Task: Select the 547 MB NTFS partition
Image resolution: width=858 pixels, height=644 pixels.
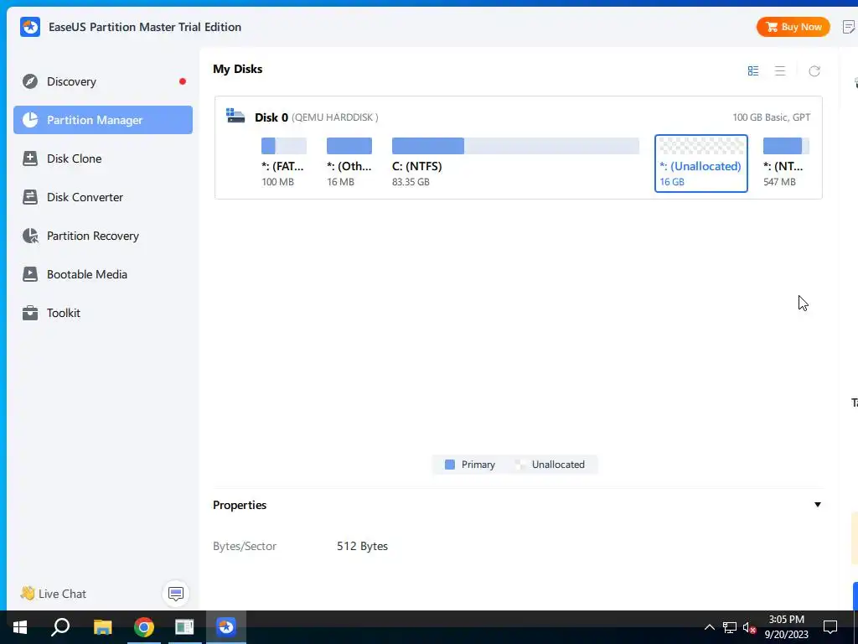Action: click(x=786, y=162)
